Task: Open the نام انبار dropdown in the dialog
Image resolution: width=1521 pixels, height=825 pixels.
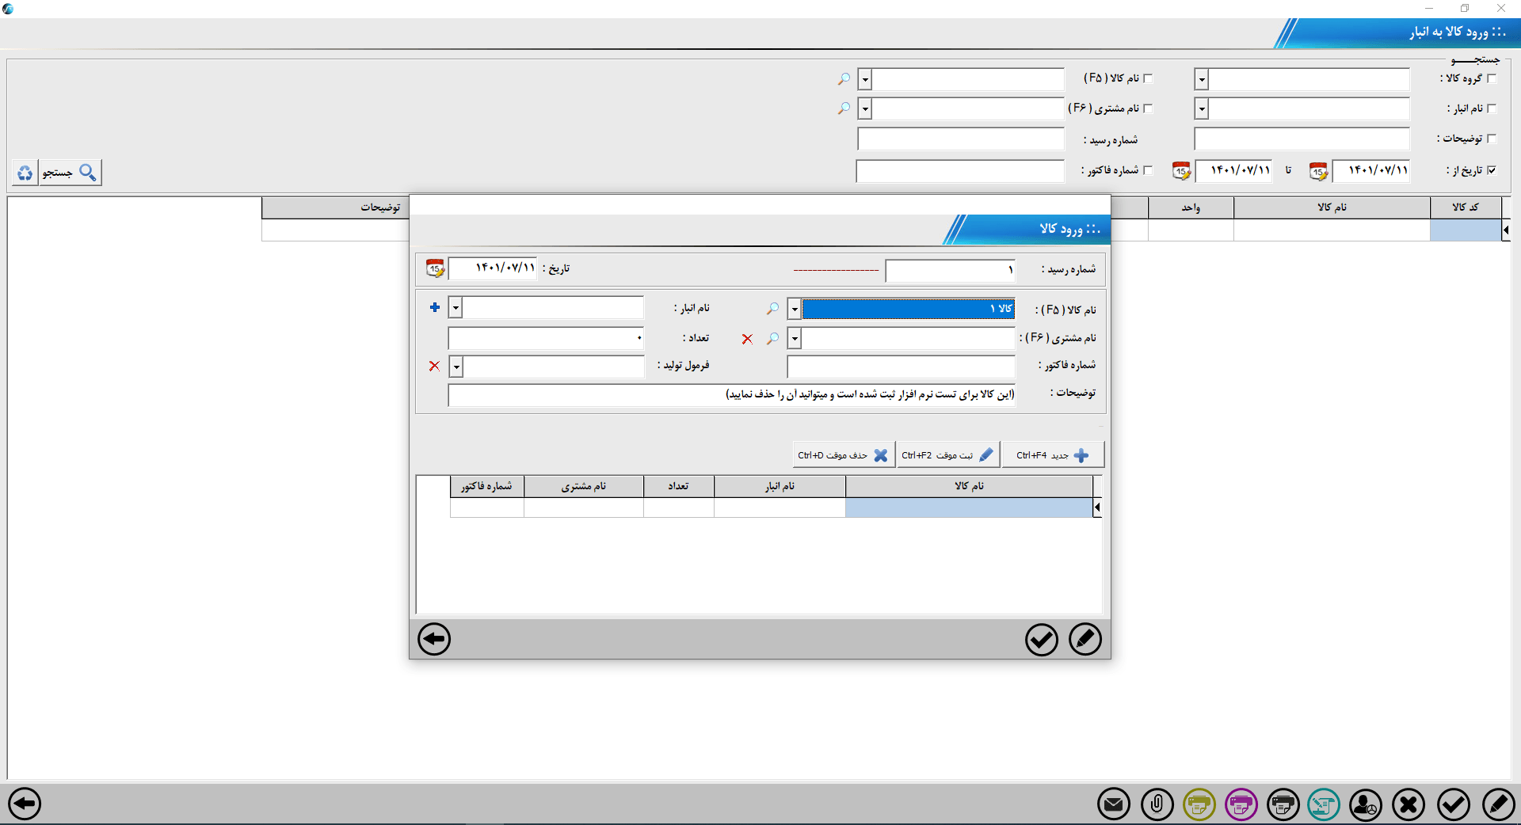Action: [456, 308]
